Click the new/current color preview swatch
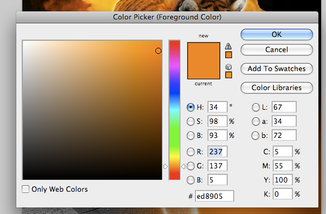This screenshot has width=326, height=214. 204,61
